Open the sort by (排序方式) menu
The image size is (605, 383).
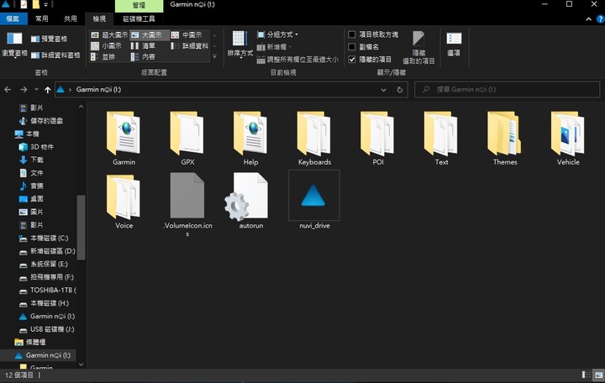[x=240, y=44]
